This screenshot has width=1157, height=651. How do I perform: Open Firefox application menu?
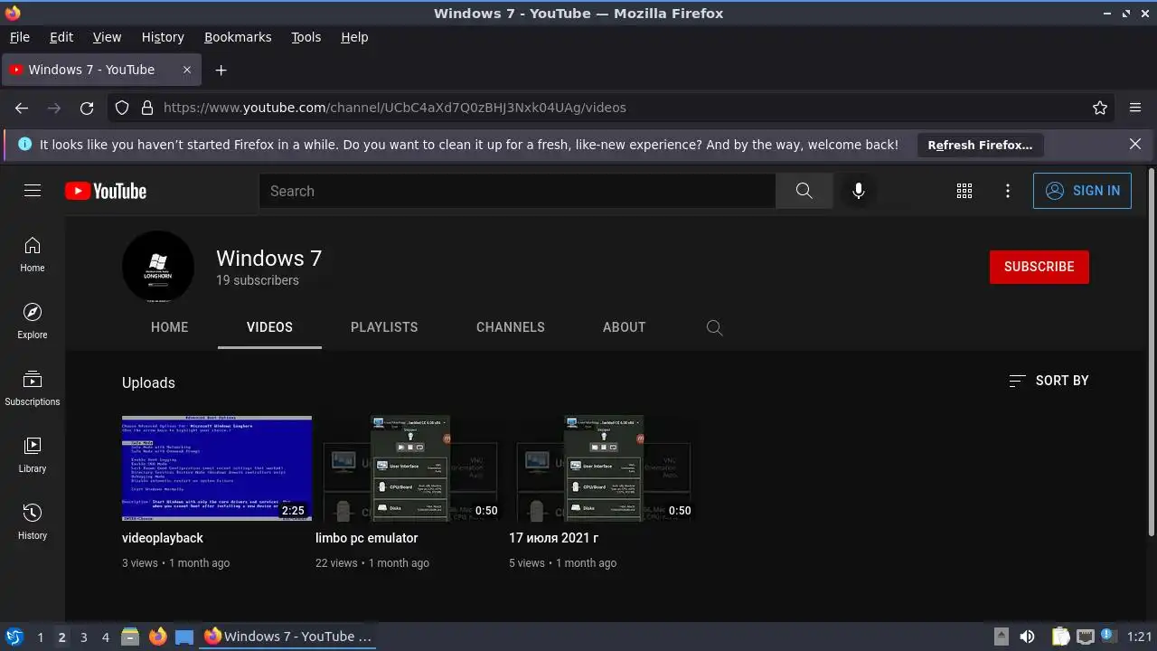tap(1135, 108)
